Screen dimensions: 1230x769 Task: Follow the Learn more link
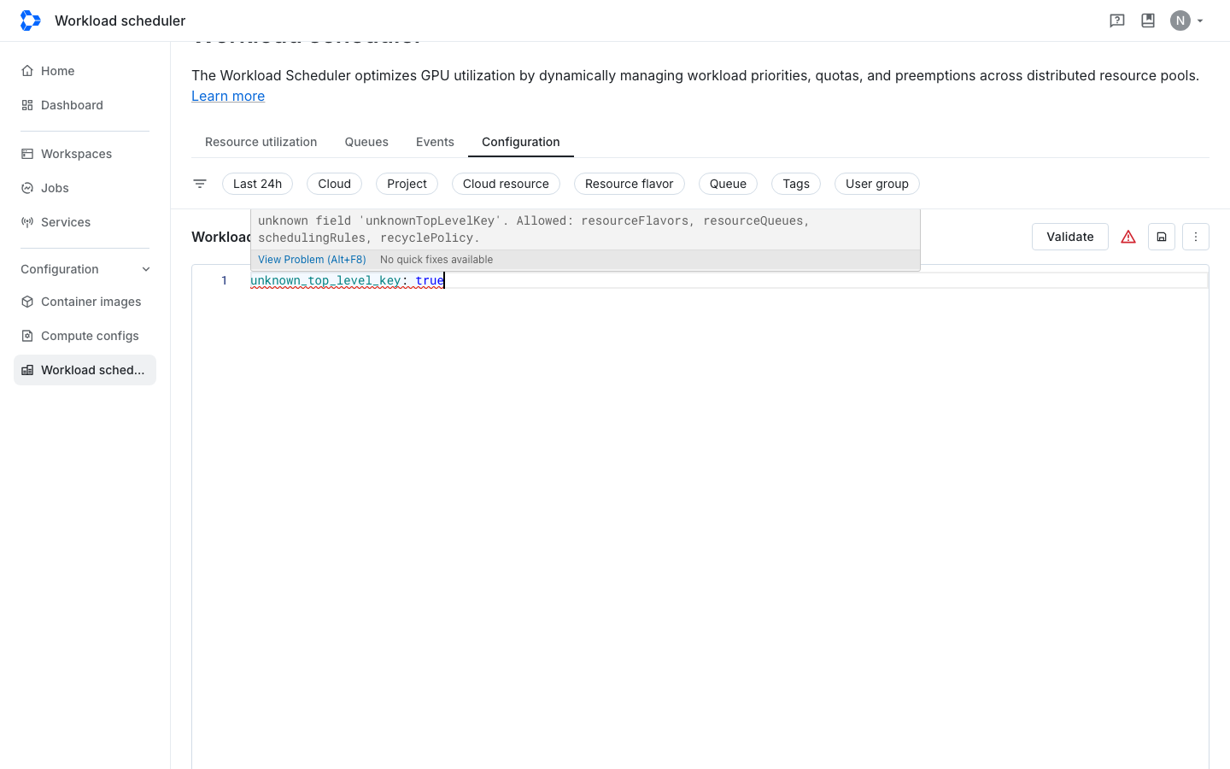[228, 96]
